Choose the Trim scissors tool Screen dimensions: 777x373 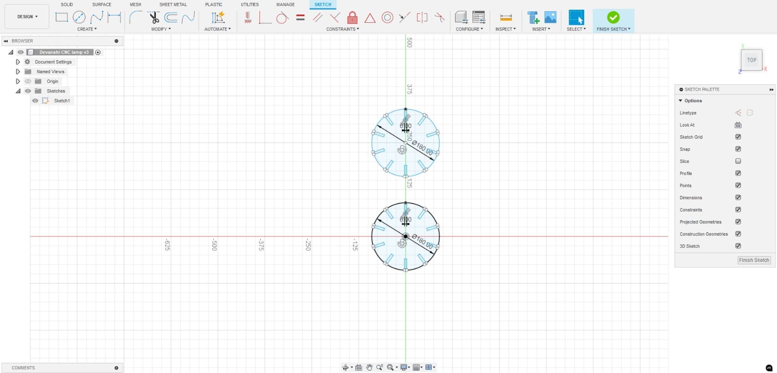[x=154, y=17]
